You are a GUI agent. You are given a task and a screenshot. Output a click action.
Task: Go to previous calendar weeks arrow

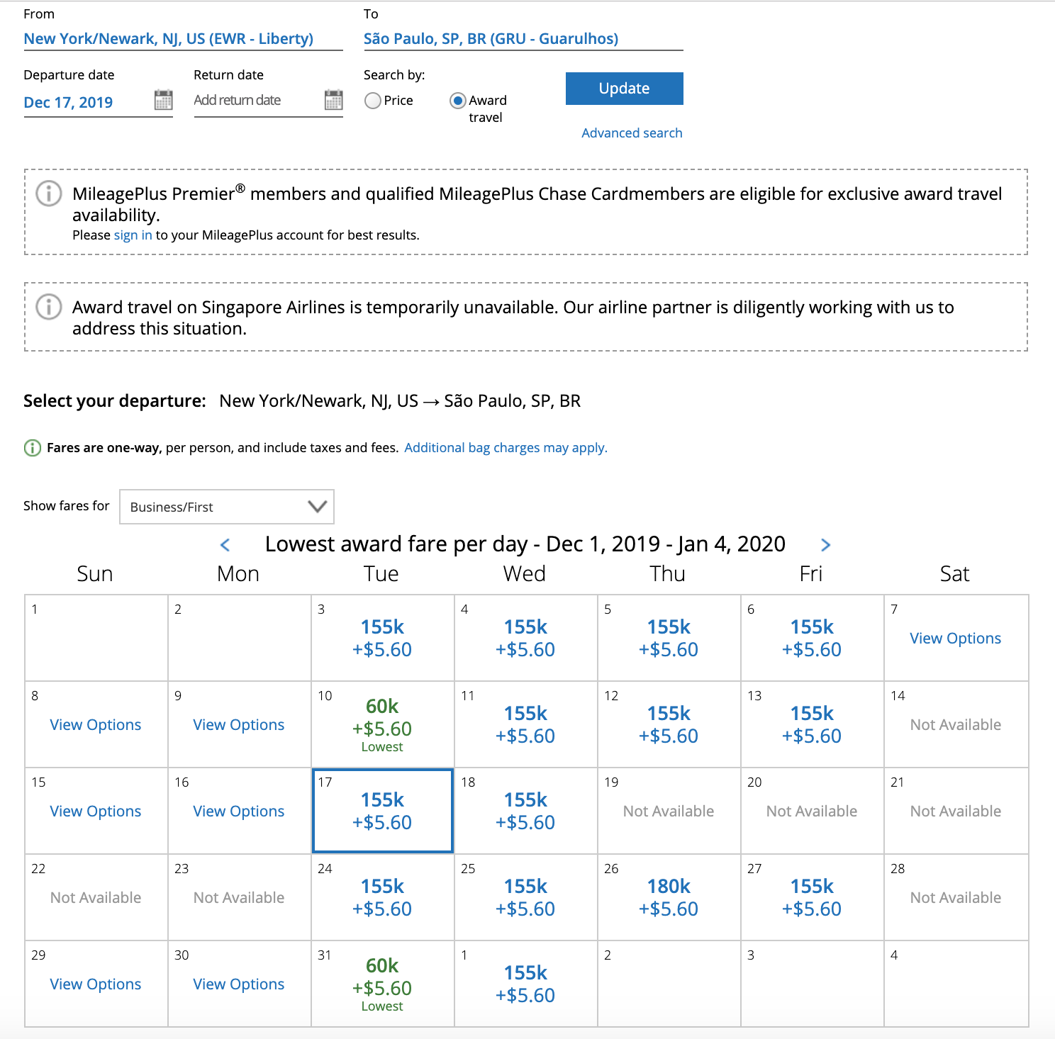pos(225,544)
